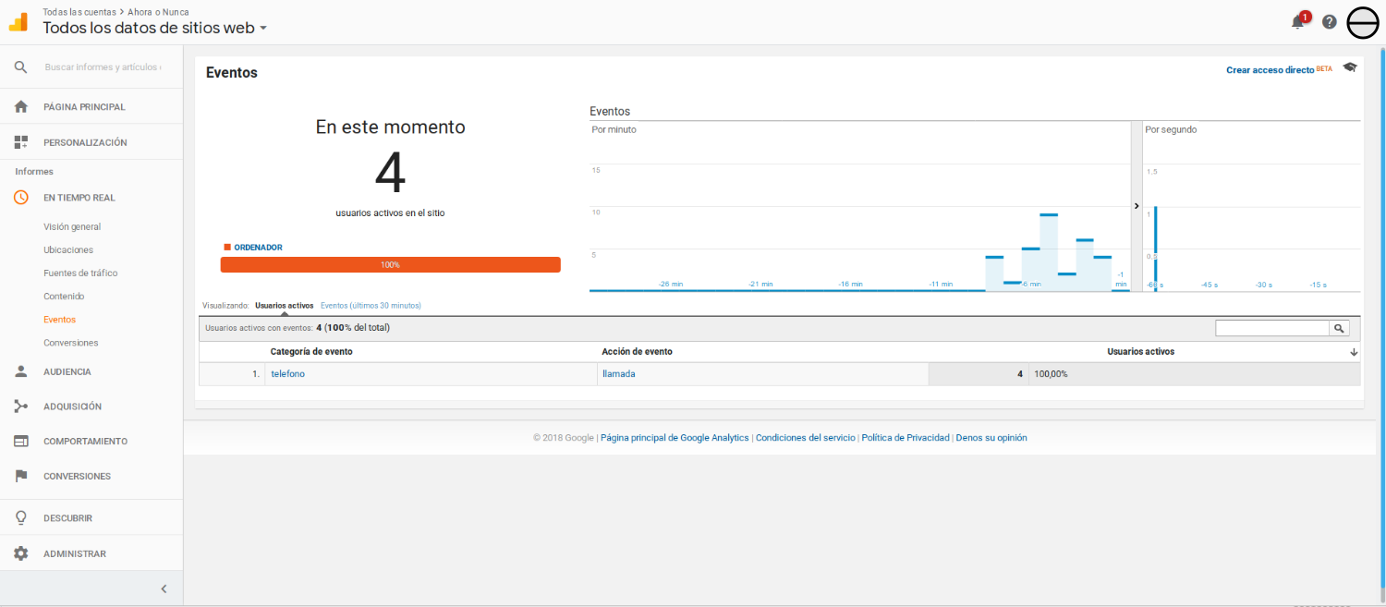Screen dimensions: 1386x607
Task: Open Página Principal via the home icon
Action: pos(20,105)
